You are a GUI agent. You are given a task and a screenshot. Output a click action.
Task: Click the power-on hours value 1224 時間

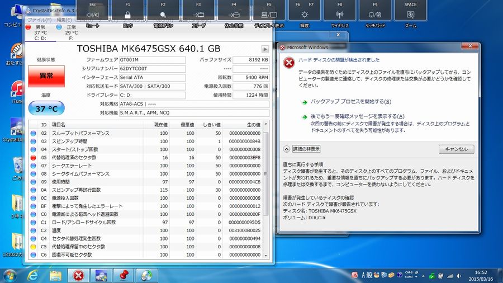(251, 95)
